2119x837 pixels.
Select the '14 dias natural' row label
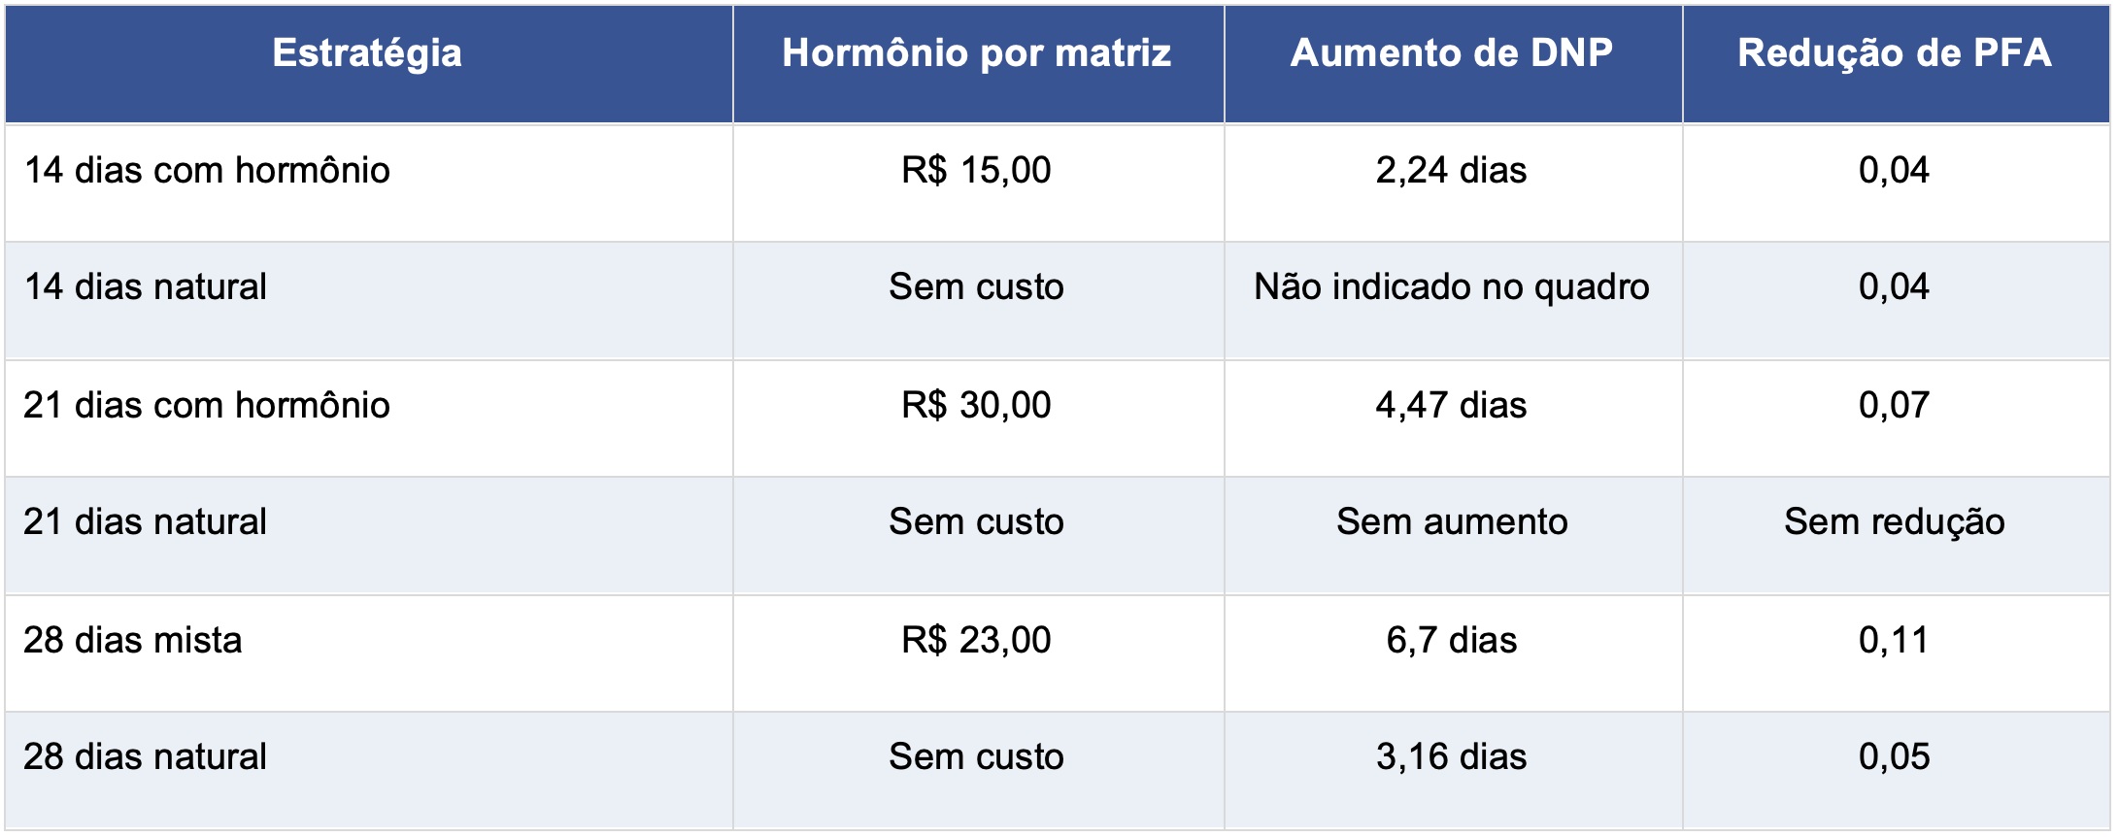[x=146, y=286]
